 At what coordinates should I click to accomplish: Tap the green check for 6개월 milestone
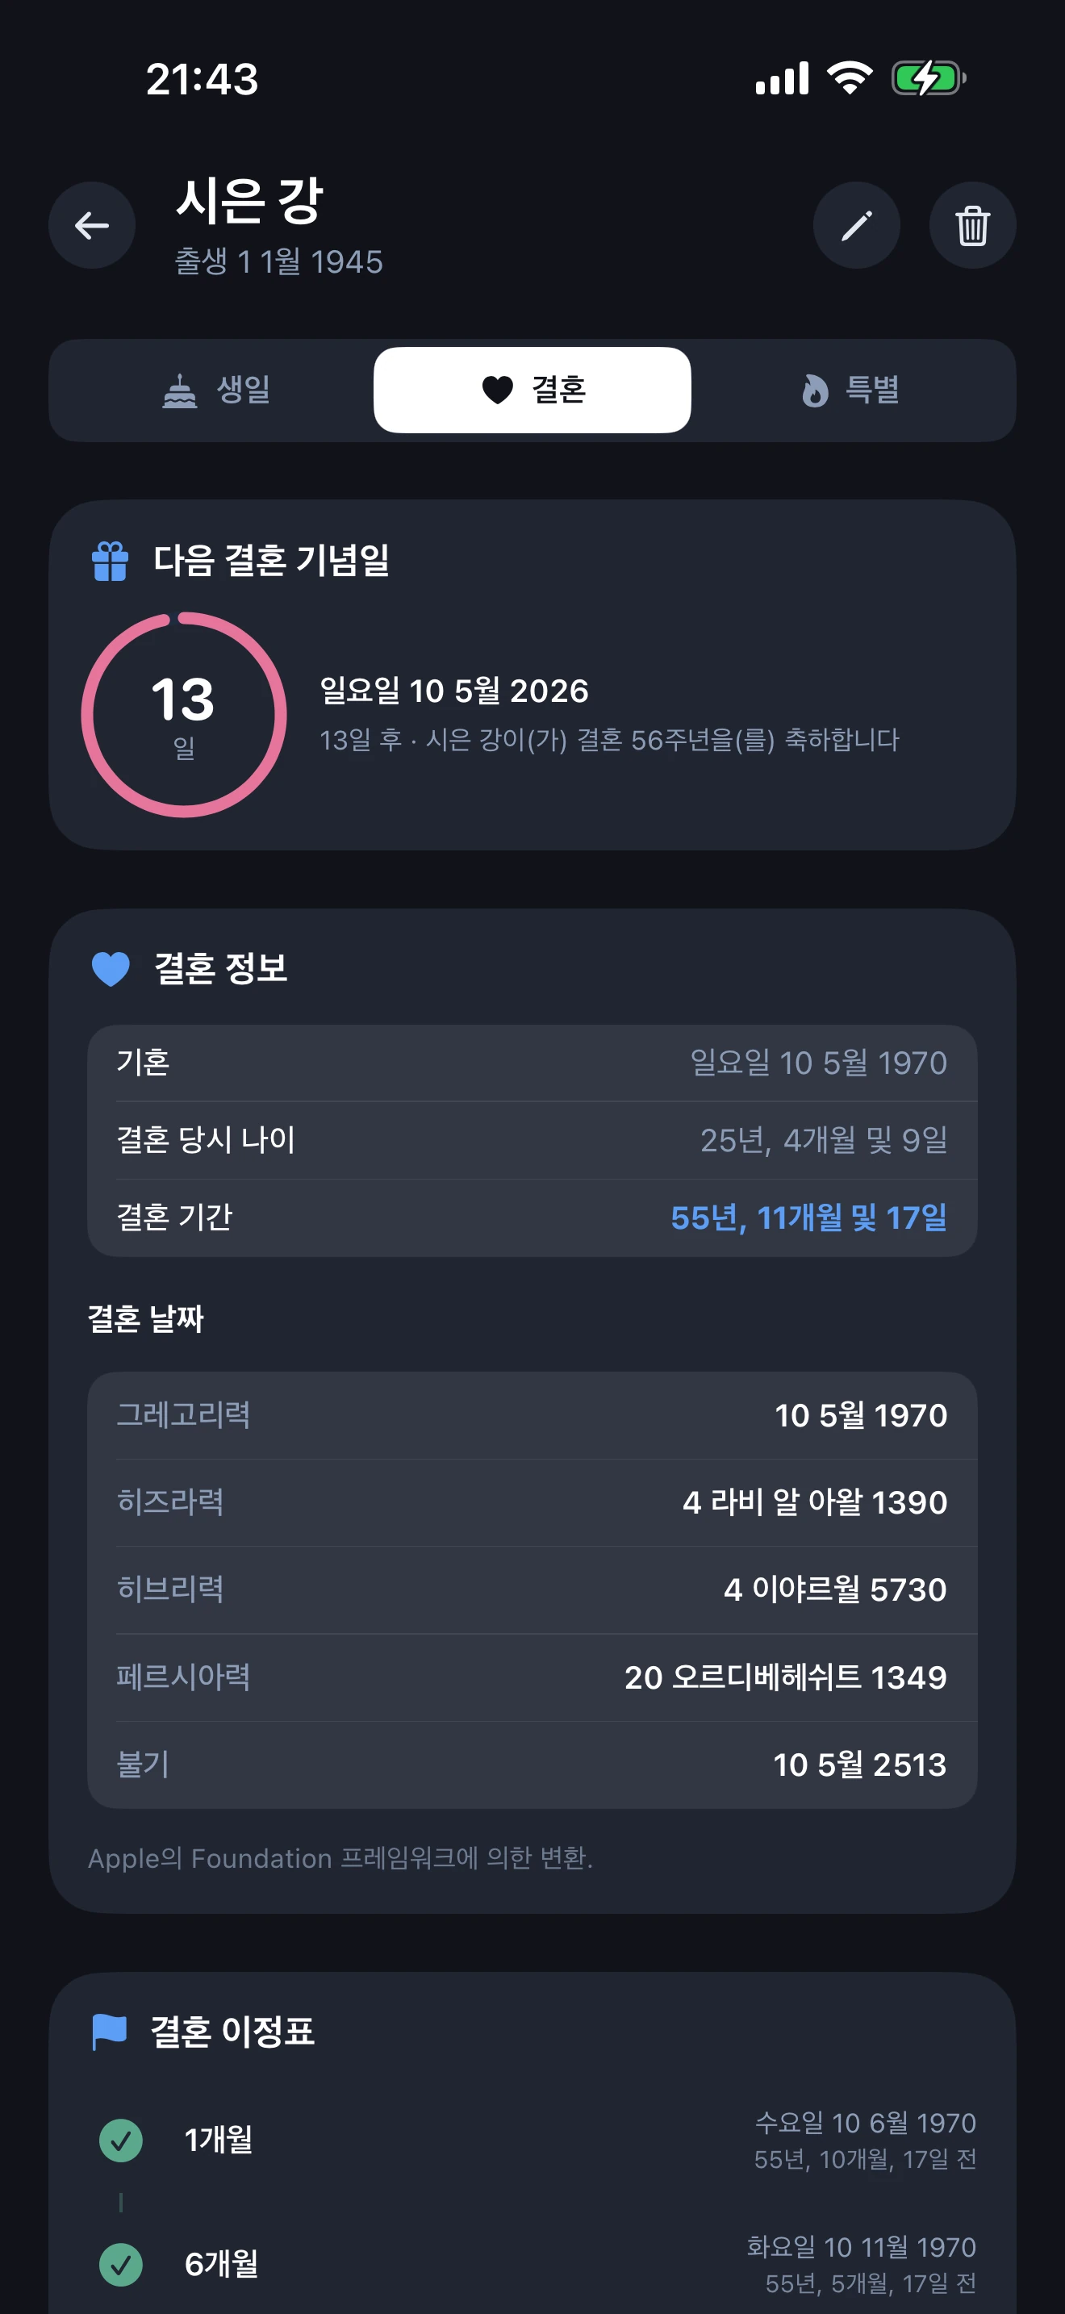[x=121, y=2264]
